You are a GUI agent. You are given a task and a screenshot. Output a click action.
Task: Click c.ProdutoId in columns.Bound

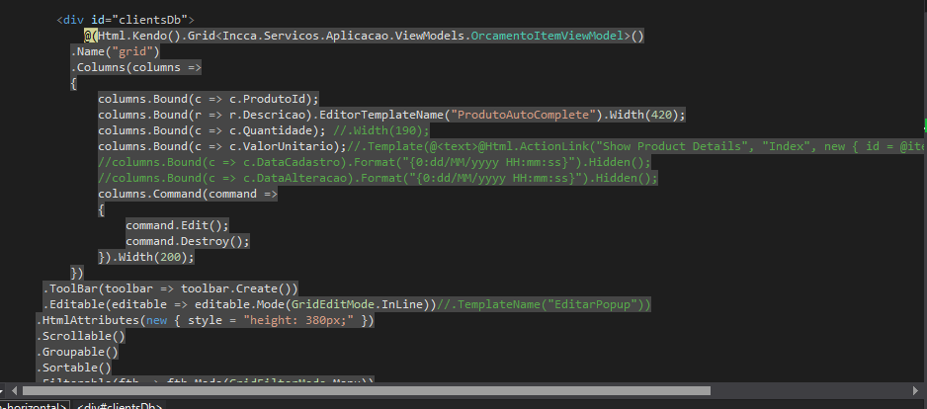coord(268,99)
